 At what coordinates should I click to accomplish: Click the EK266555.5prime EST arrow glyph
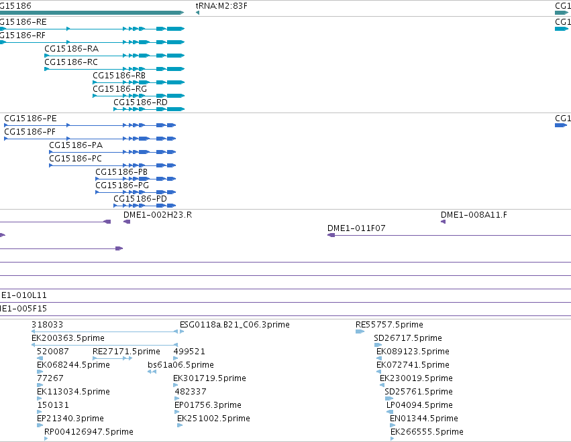coord(393,439)
